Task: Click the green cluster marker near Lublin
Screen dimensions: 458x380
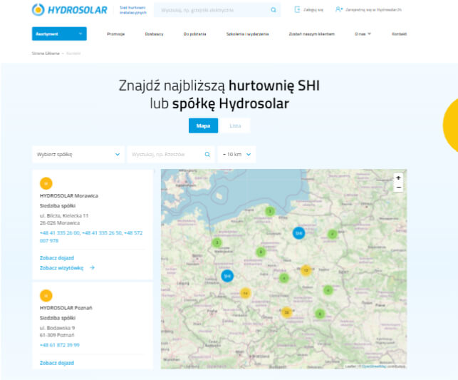Action: point(328,290)
